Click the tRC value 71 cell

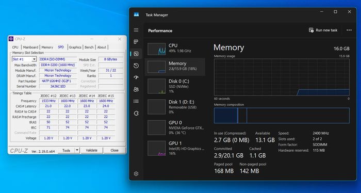48,127
